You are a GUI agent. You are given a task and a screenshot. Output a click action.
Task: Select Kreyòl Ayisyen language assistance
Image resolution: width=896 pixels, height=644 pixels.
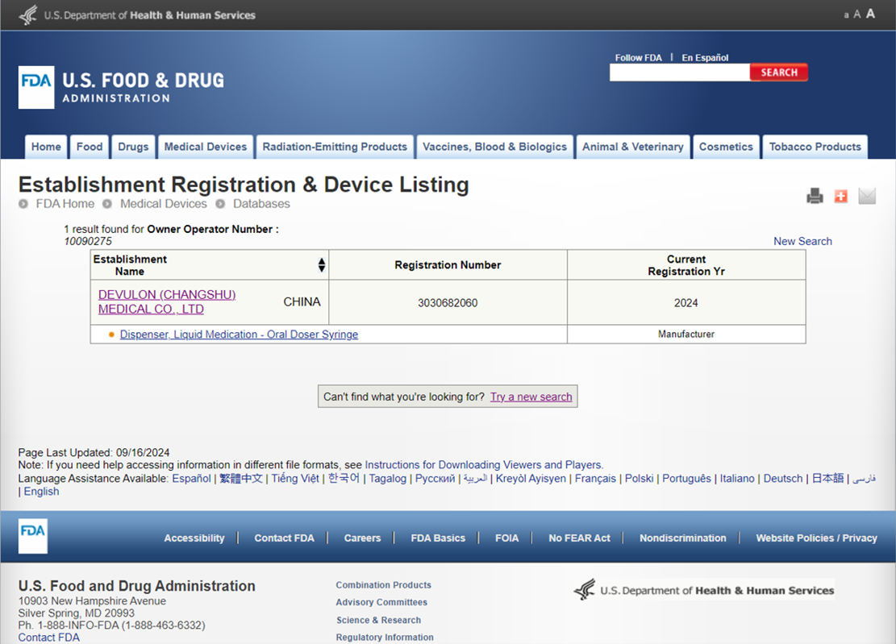[x=531, y=479]
